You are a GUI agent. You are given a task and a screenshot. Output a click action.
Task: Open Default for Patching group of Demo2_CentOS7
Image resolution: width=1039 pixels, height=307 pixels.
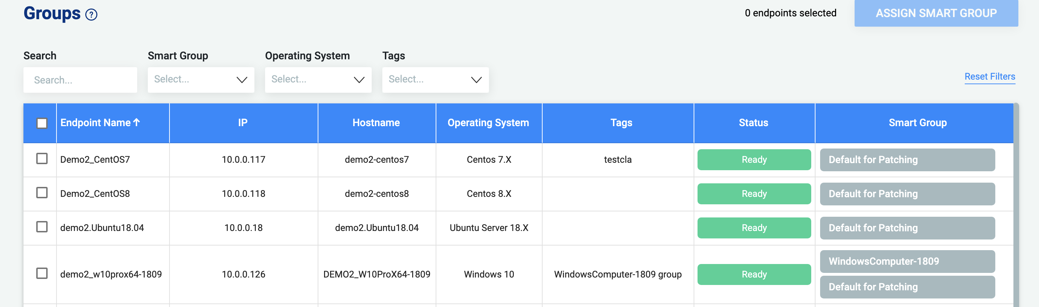click(907, 160)
